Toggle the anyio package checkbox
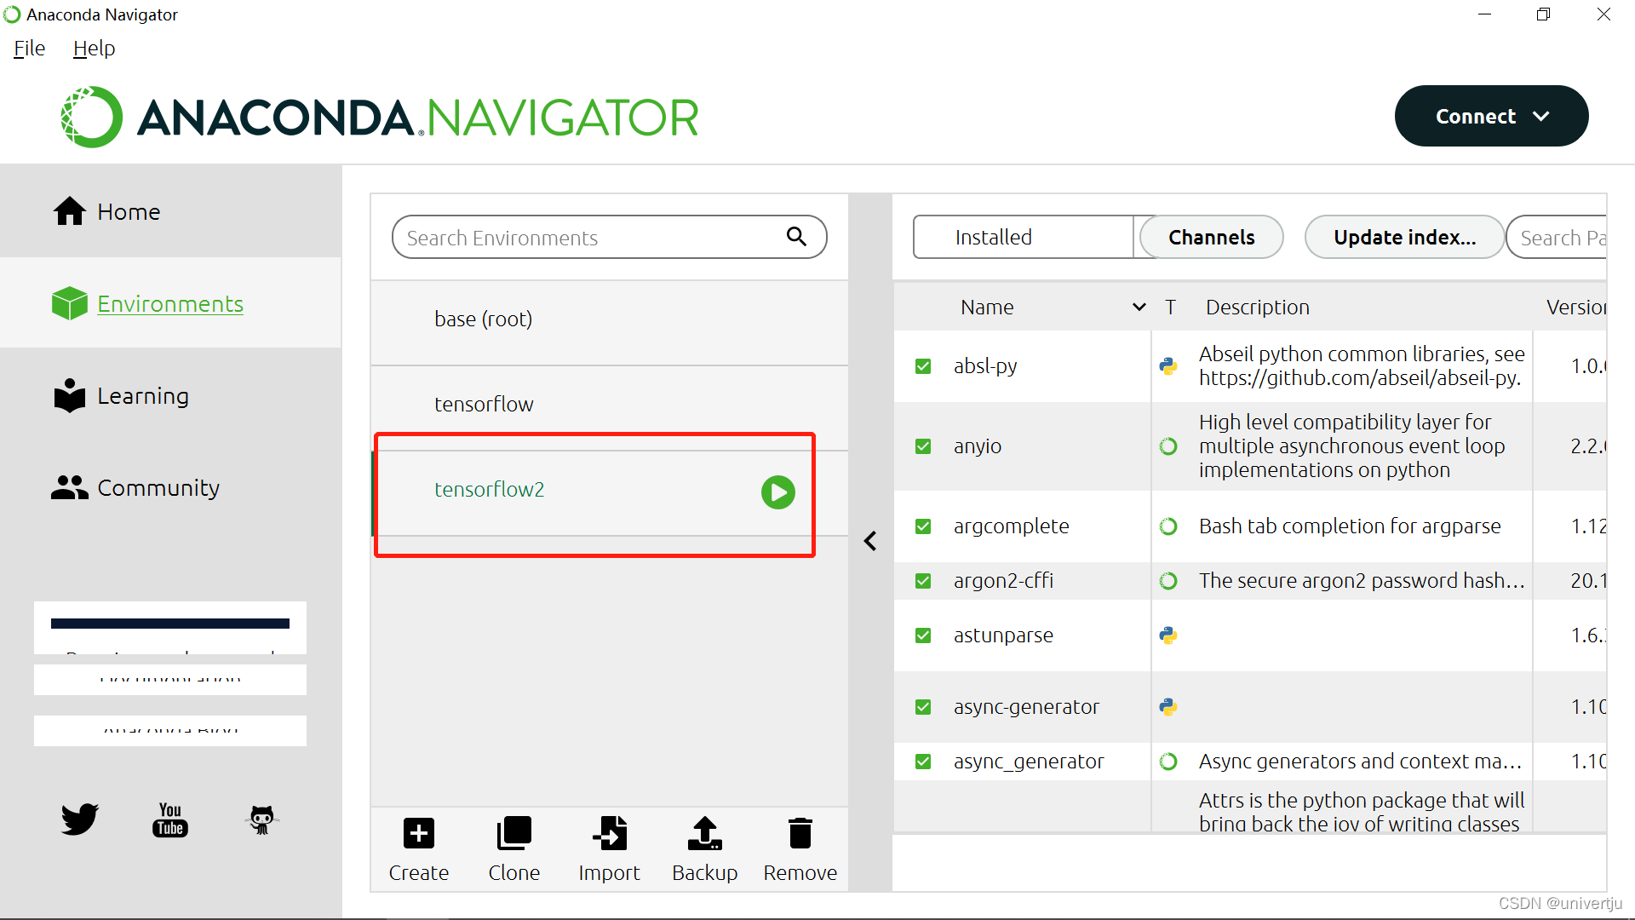Screen dimensions: 1635x920 pyautogui.click(x=923, y=446)
